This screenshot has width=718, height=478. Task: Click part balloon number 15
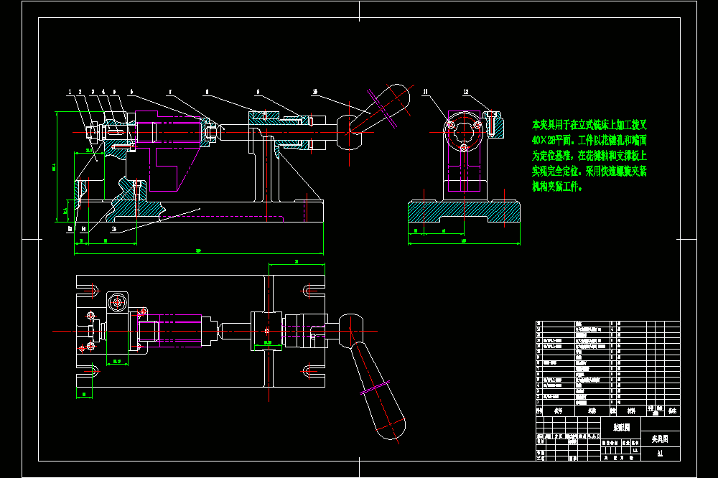click(x=114, y=228)
